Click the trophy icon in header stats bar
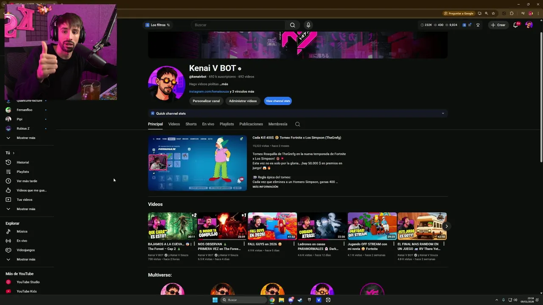The width and height of the screenshot is (543, 305). pos(478,25)
